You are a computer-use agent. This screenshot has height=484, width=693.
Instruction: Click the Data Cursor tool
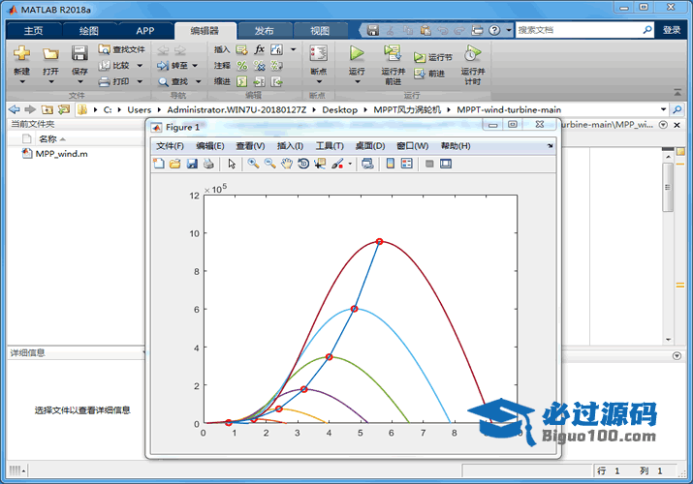(x=320, y=164)
